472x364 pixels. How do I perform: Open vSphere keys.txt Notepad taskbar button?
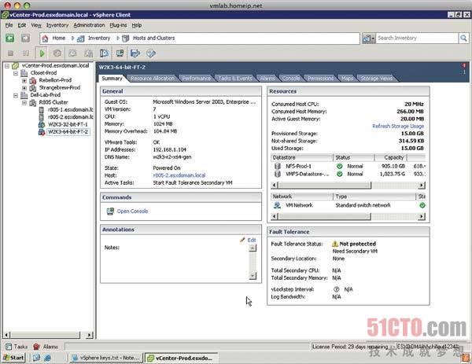(x=105, y=358)
